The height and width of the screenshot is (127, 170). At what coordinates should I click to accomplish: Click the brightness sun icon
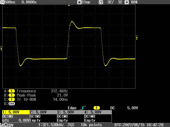point(127,2)
